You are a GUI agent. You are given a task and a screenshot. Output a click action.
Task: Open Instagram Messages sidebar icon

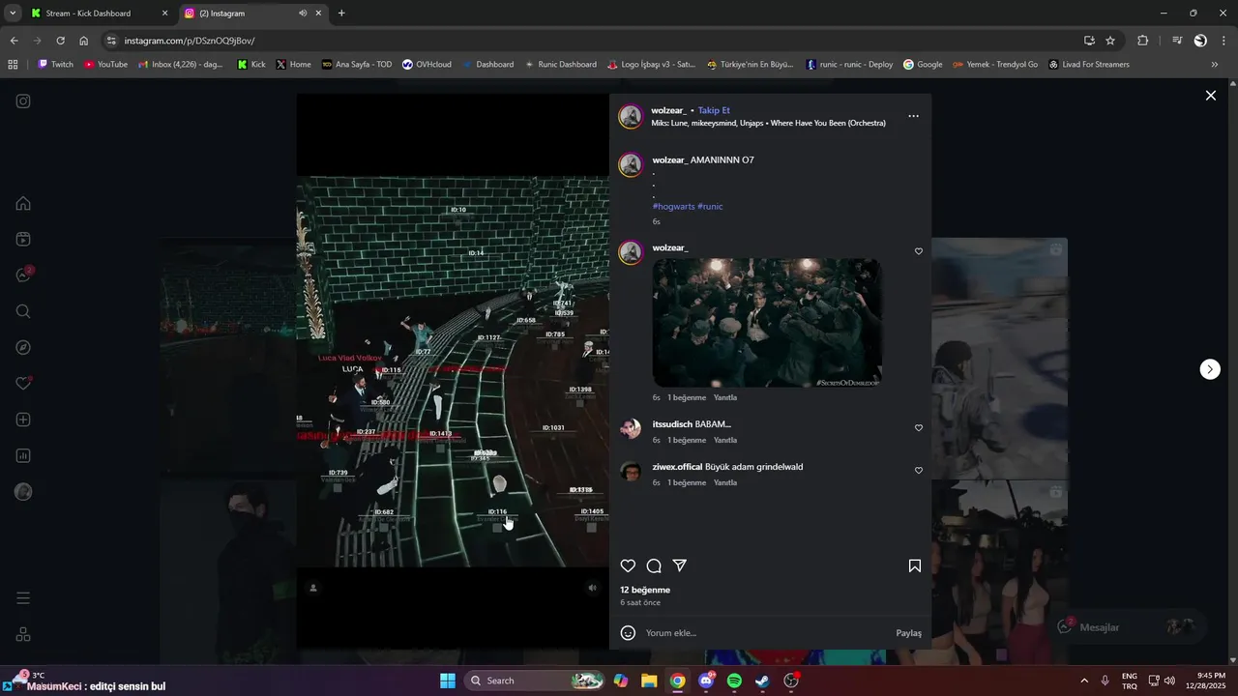[x=23, y=275]
